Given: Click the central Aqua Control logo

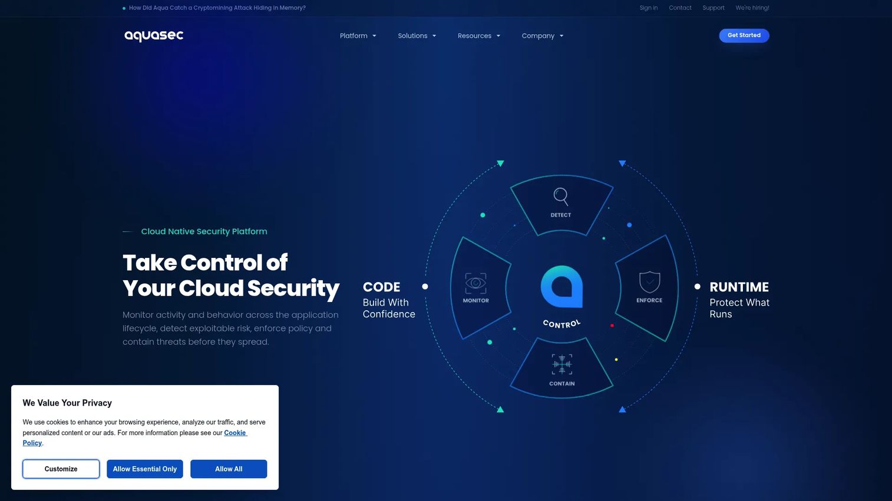Looking at the screenshot, I should 562,287.
